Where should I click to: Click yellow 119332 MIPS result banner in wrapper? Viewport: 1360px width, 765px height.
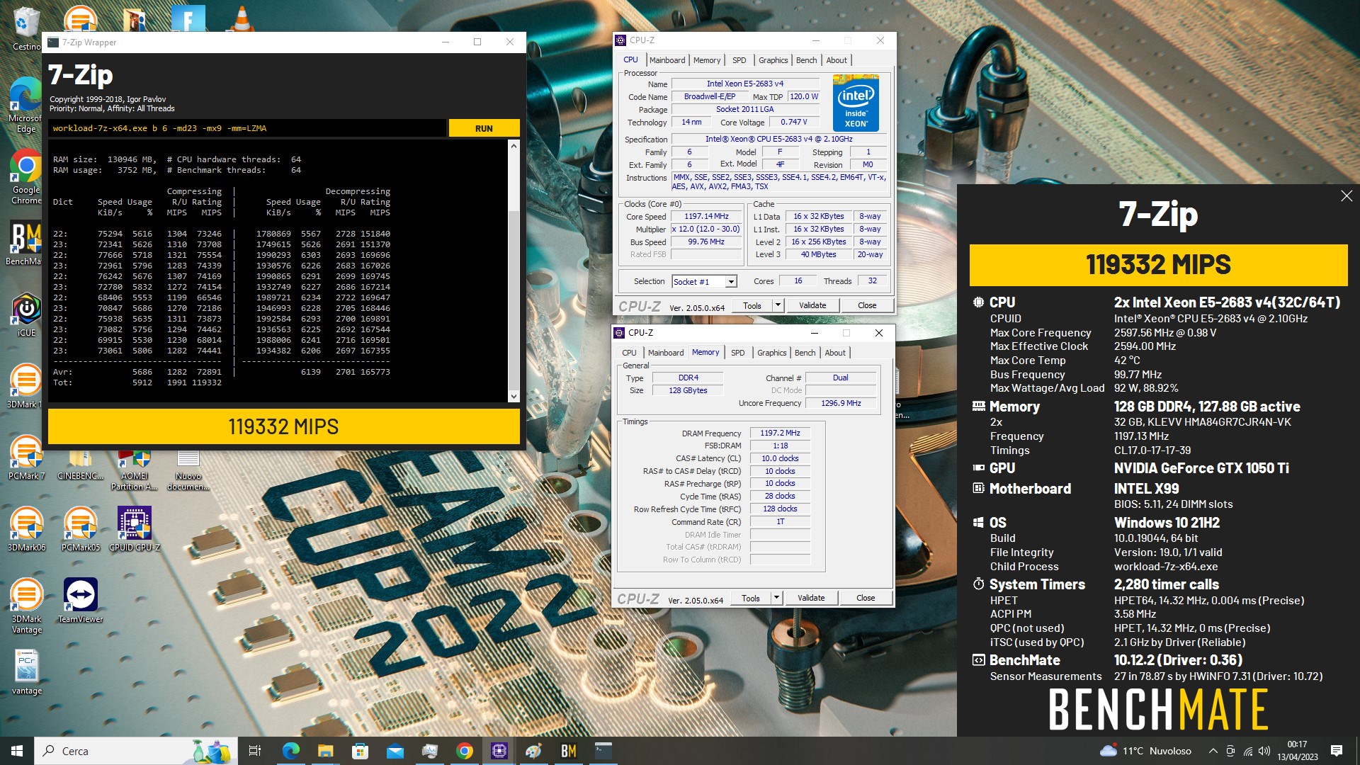[283, 426]
